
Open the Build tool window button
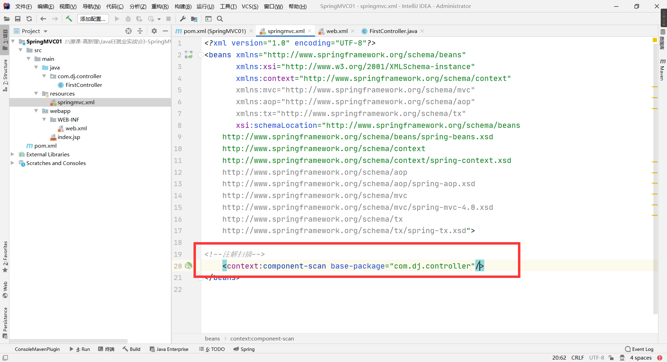(131, 349)
